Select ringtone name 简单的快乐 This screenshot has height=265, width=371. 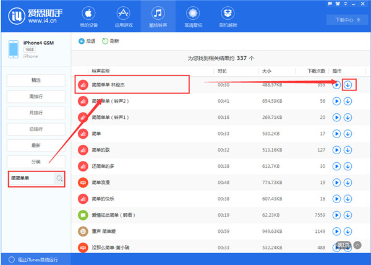click(x=103, y=199)
